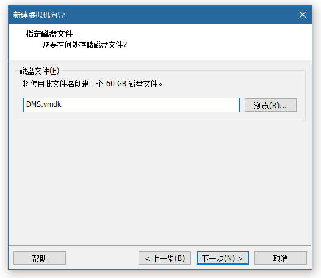Click the 您要在何处存储磁盘文件? subtitle
Viewport: 321px width, 278px height.
coord(85,45)
